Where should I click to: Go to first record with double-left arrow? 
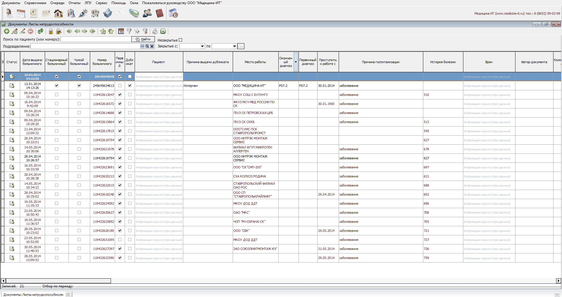[69, 31]
